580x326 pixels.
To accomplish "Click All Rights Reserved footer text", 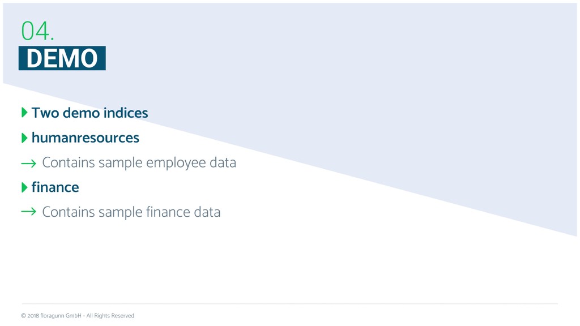I will tap(110, 316).
